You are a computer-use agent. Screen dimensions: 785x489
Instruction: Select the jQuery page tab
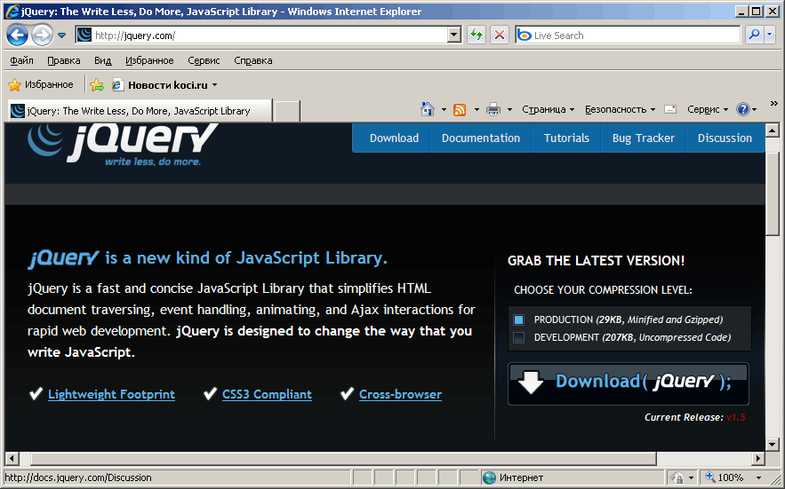click(140, 111)
